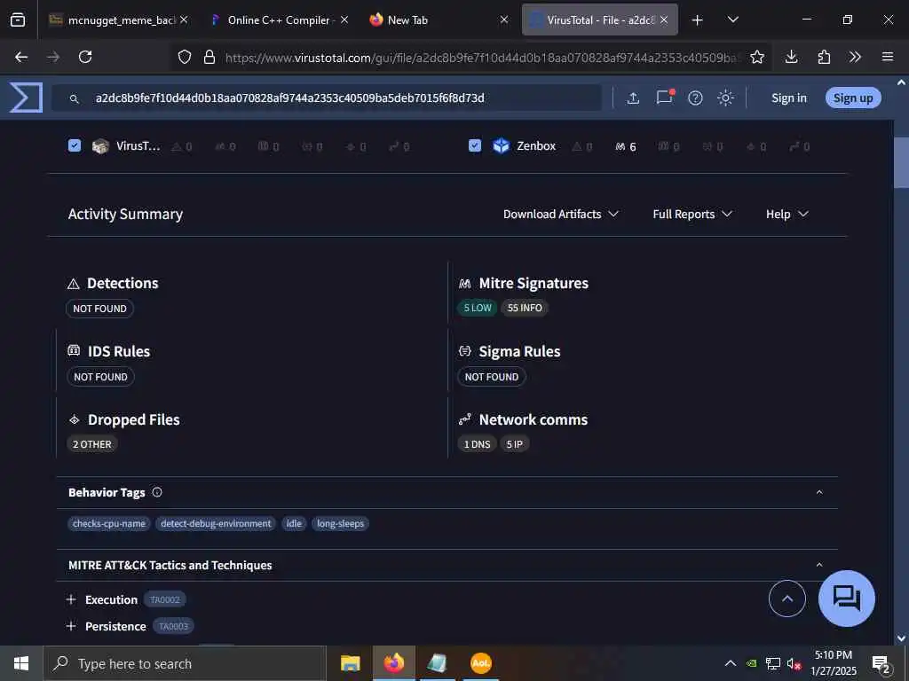Click the Firefox back arrow
909x681 pixels.
point(21,57)
